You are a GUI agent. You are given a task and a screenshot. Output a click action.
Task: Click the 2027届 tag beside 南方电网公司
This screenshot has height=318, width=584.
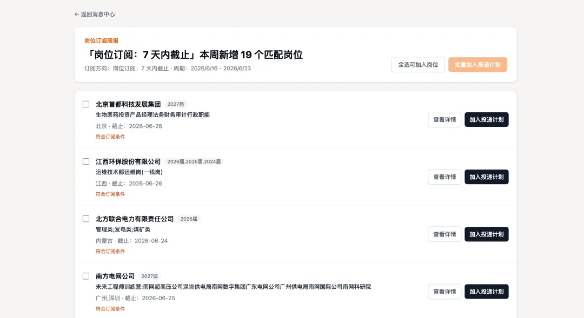149,276
